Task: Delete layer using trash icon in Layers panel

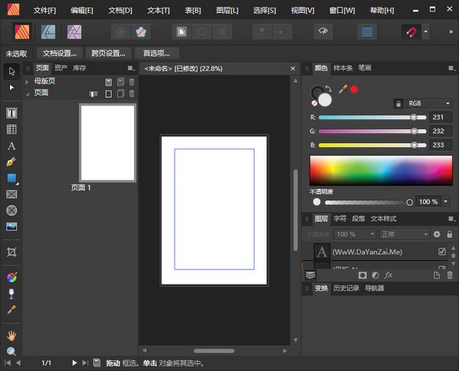Action: click(x=450, y=275)
